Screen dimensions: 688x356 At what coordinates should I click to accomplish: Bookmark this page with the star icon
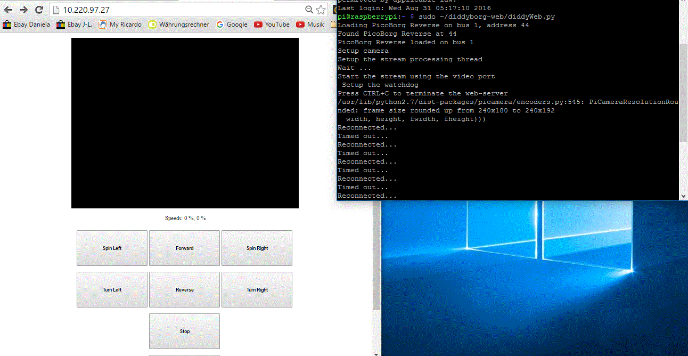point(321,10)
